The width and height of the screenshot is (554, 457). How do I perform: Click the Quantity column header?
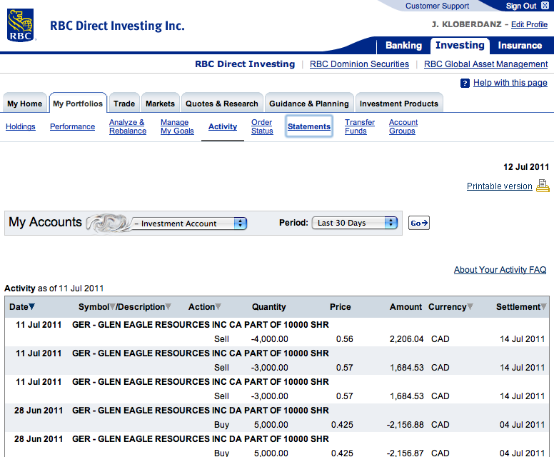point(269,307)
